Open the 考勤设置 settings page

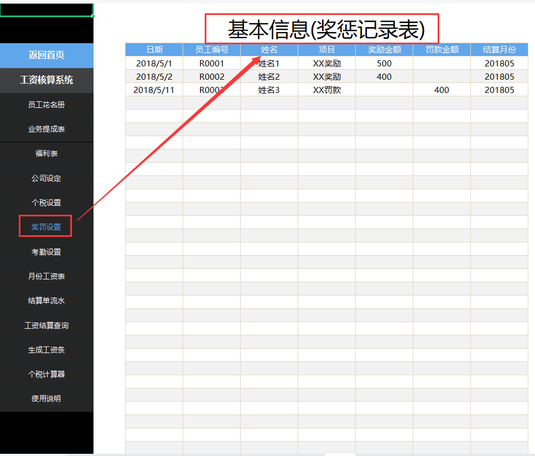[46, 251]
